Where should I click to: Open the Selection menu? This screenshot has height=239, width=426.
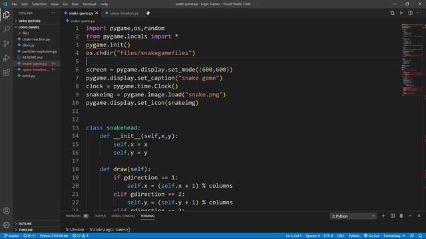pyautogui.click(x=39, y=4)
